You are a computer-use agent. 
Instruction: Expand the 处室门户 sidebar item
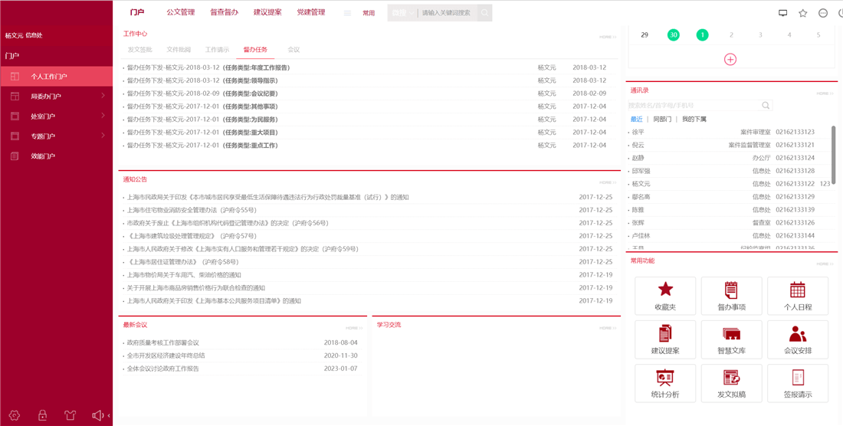[56, 116]
